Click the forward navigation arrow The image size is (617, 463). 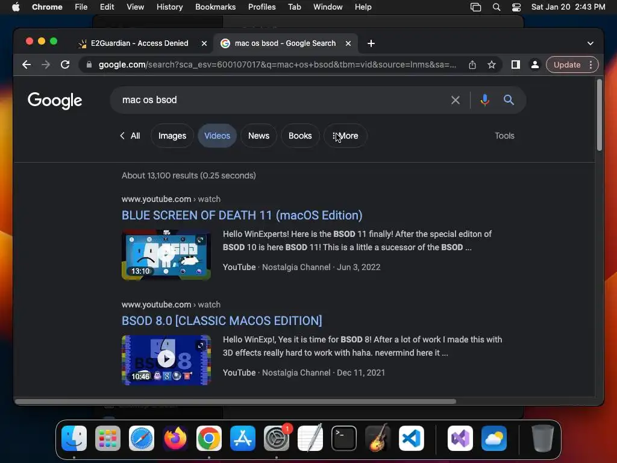(x=46, y=65)
